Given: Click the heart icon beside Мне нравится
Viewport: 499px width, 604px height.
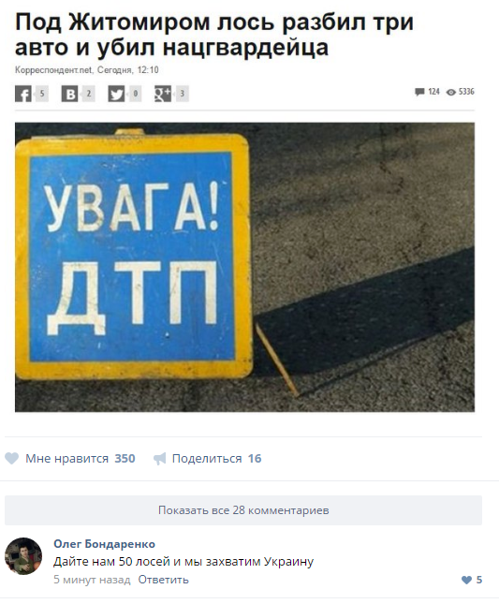Looking at the screenshot, I should 11,459.
